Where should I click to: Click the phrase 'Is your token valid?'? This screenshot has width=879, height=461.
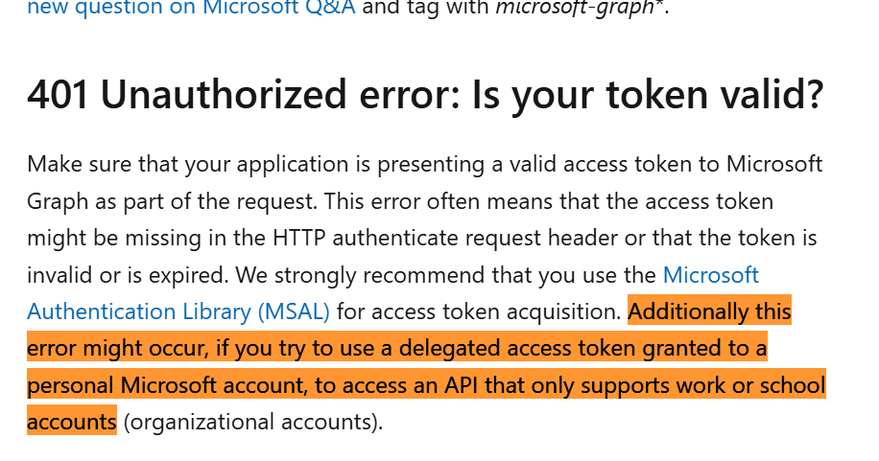coord(648,94)
